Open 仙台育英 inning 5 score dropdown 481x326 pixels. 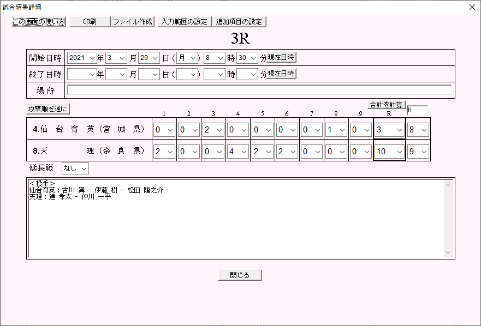[x=262, y=130]
